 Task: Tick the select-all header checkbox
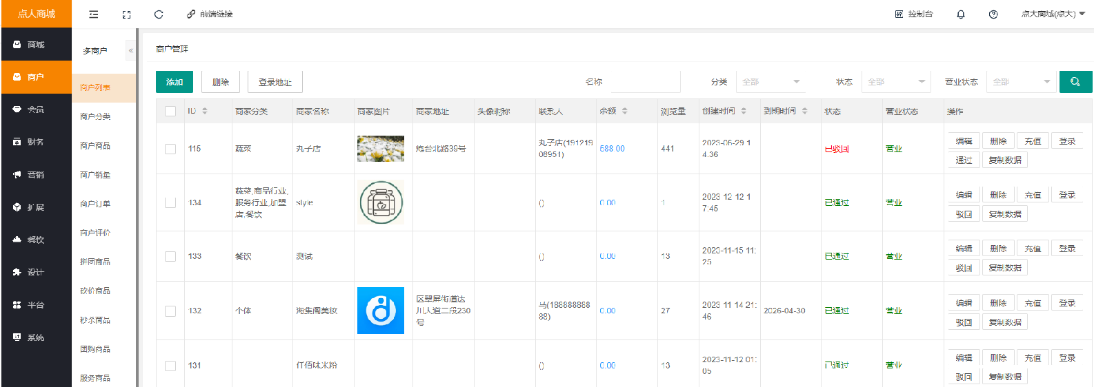(x=170, y=112)
